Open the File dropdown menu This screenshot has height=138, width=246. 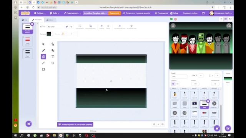tap(55, 13)
